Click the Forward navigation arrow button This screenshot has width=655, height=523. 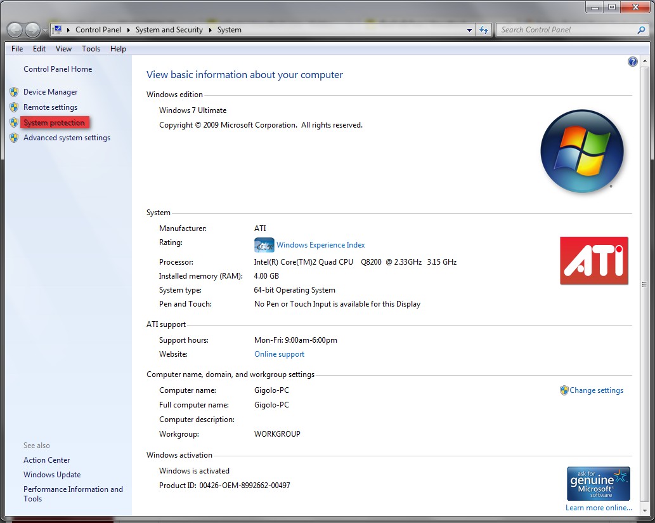point(32,30)
